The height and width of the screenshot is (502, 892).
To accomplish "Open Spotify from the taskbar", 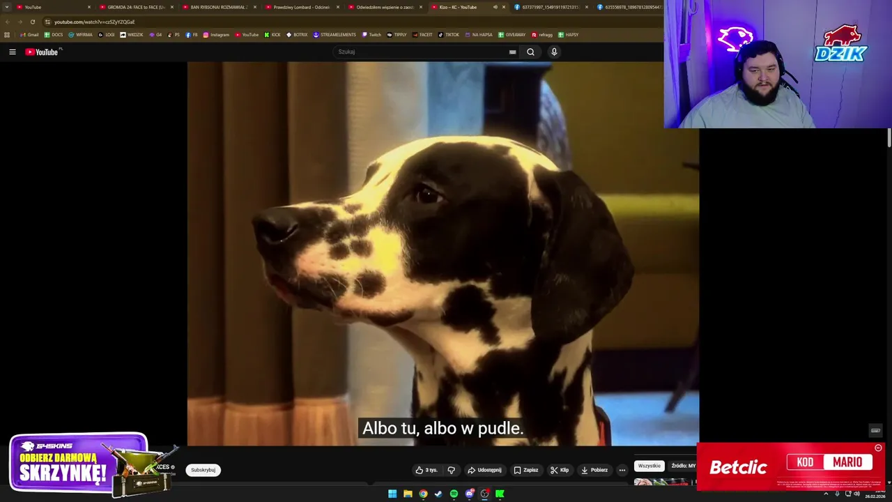I will [x=454, y=494].
